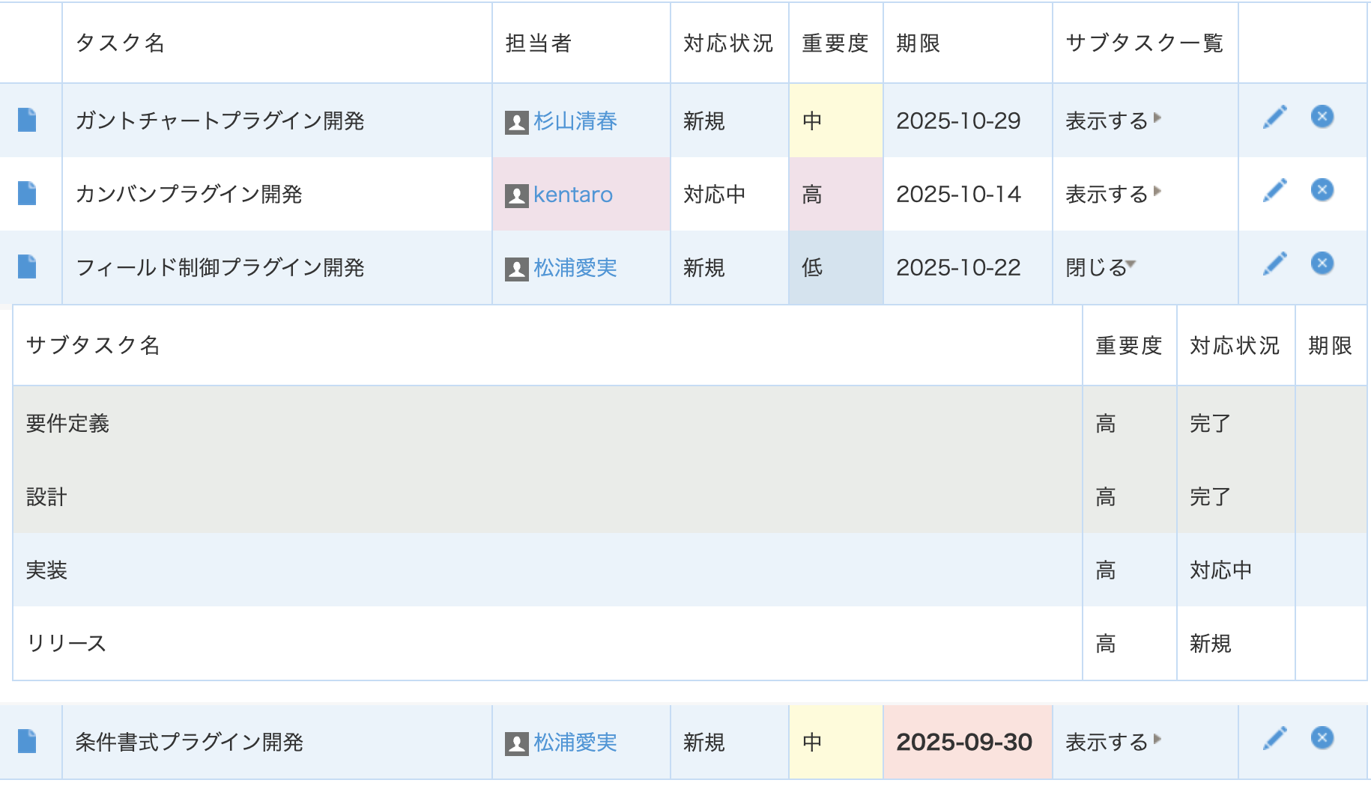Click 松浦愛実 on the 条件書式プラグイン開発 row
This screenshot has width=1371, height=786.
(x=575, y=742)
